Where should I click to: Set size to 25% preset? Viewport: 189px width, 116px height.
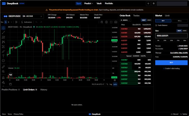165,40
